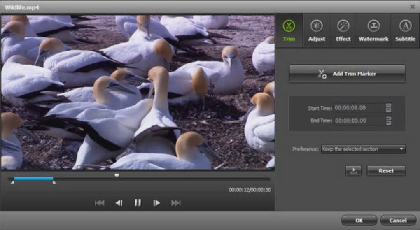Jump to the video start
The width and height of the screenshot is (420, 230).
100,202
